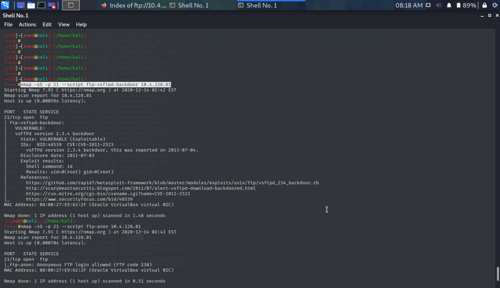Click the securityfocus.com bid/48539 URL
This screenshot has width=500, height=288.
click(79, 199)
